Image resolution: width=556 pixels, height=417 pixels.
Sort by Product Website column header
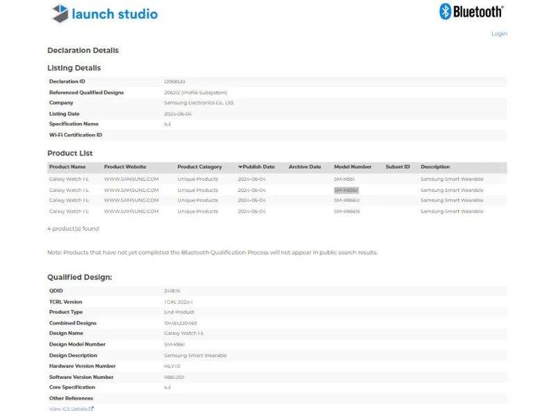125,167
